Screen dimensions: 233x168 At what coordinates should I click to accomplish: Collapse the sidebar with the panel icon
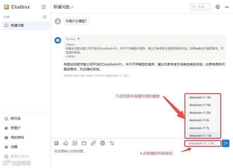click(x=43, y=7)
